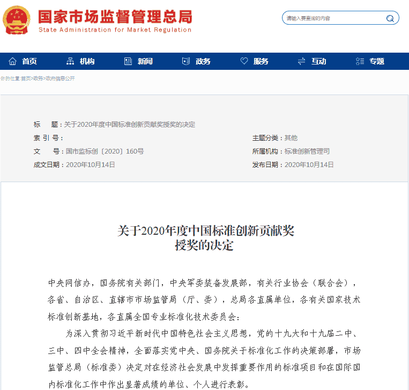Click the house icon beside 首页
409x390 pixels.
click(x=13, y=61)
